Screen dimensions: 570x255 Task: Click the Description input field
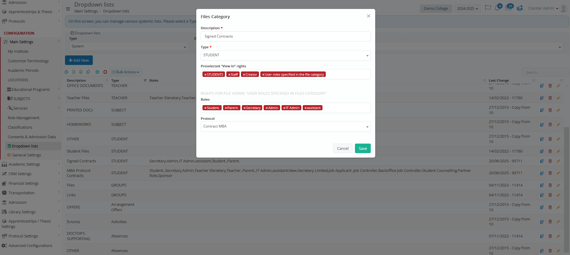tap(285, 36)
